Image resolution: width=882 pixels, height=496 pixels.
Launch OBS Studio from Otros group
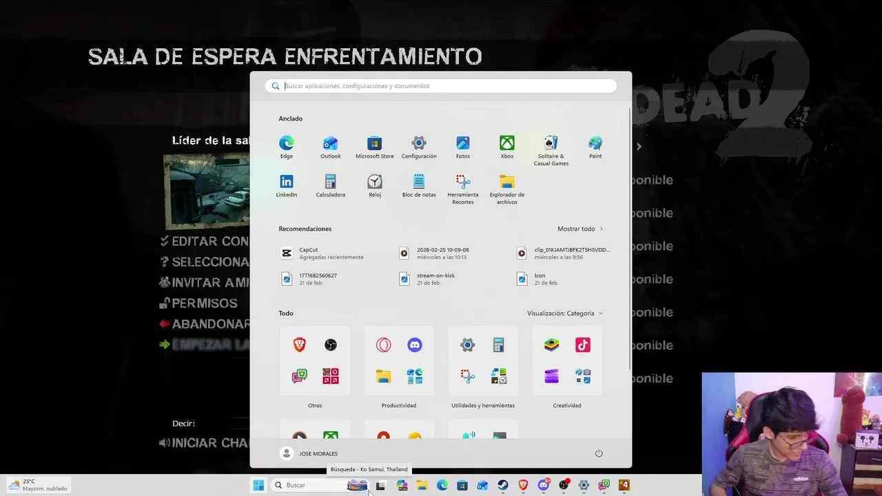pos(331,345)
